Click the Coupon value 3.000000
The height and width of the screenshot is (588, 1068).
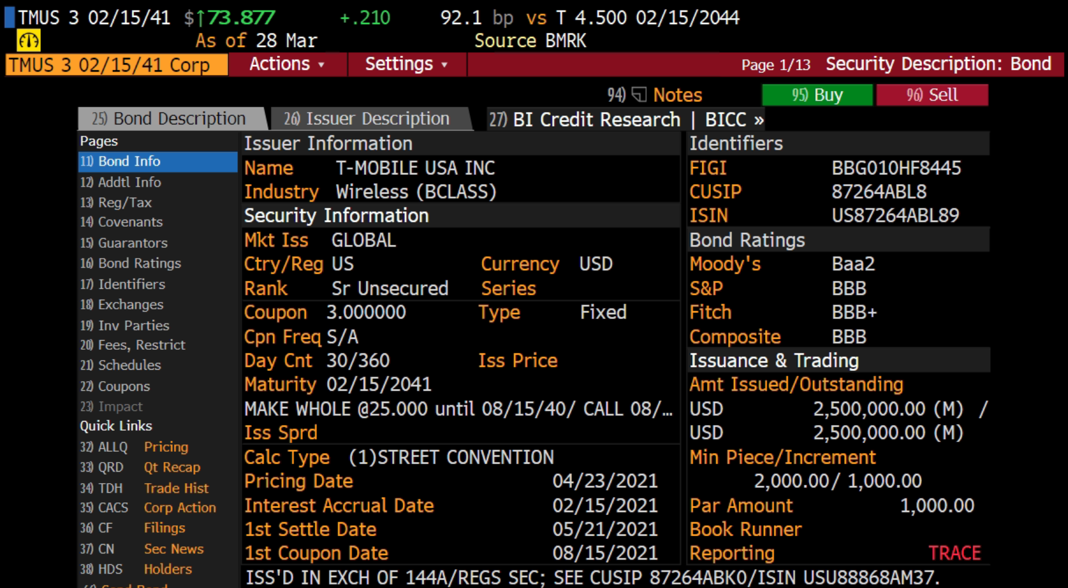click(x=366, y=312)
